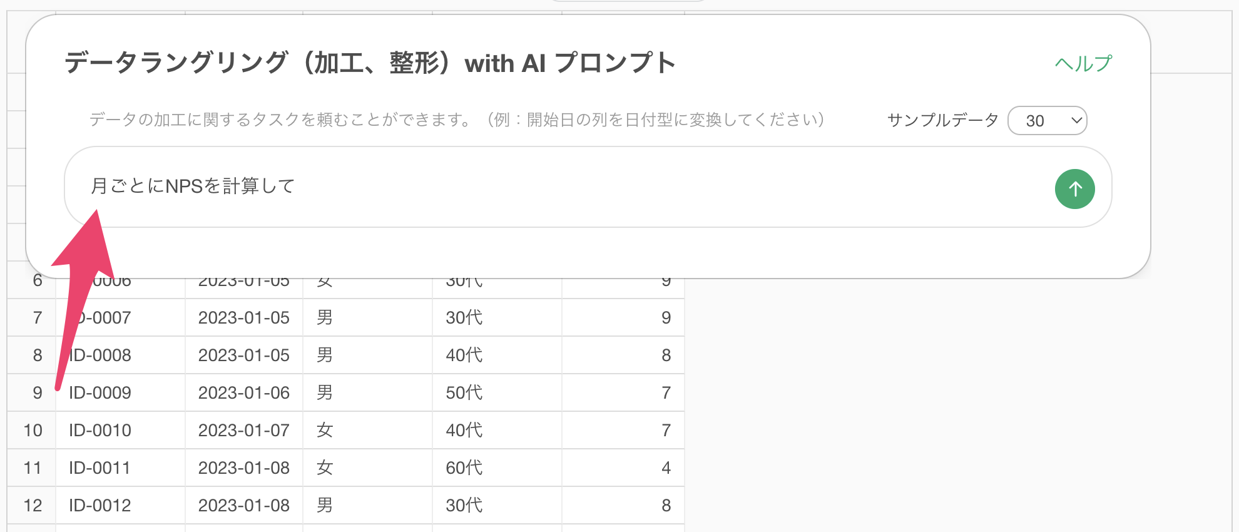Select the 50代 age cell

[x=464, y=393]
